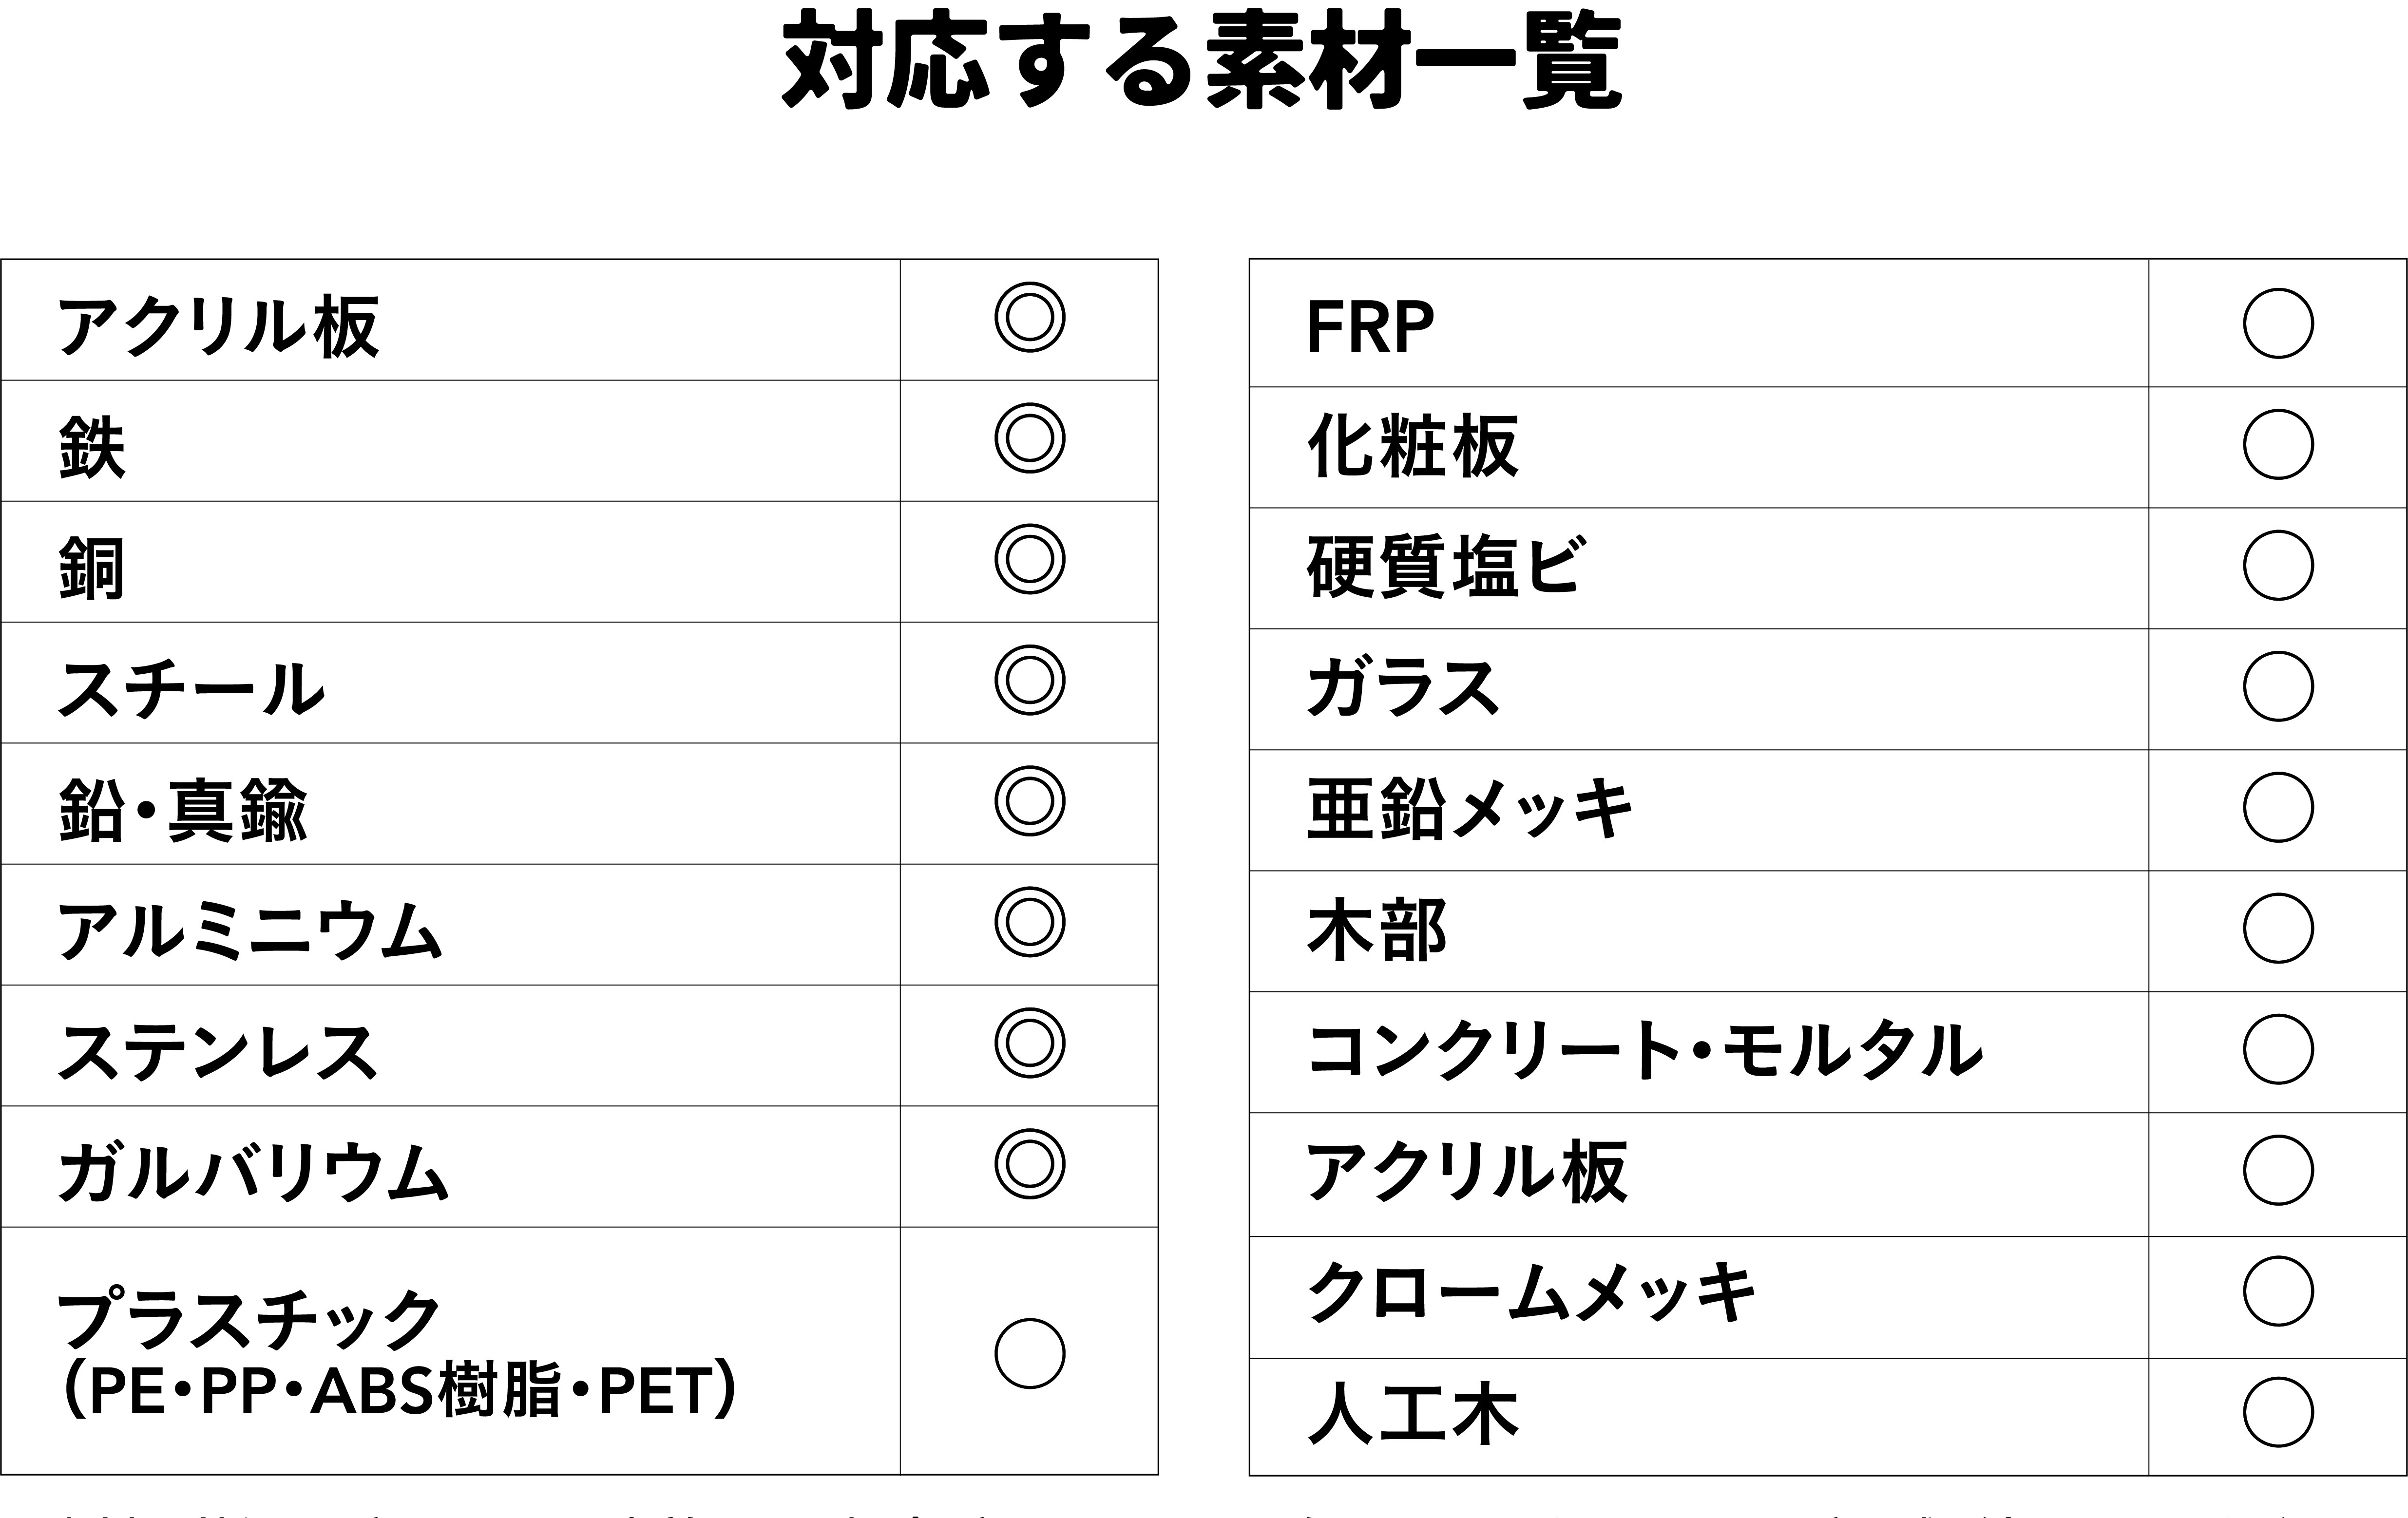This screenshot has height=1518, width=2408.
Task: Click the 鉛・真鍮 material label
Action: click(183, 809)
